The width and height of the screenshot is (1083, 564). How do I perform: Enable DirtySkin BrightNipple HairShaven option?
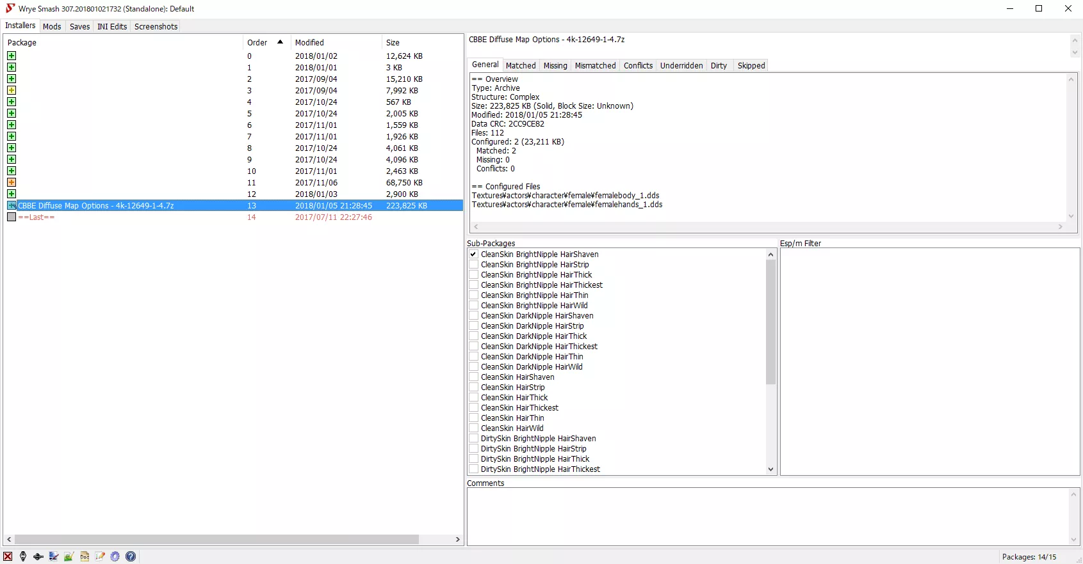(474, 438)
